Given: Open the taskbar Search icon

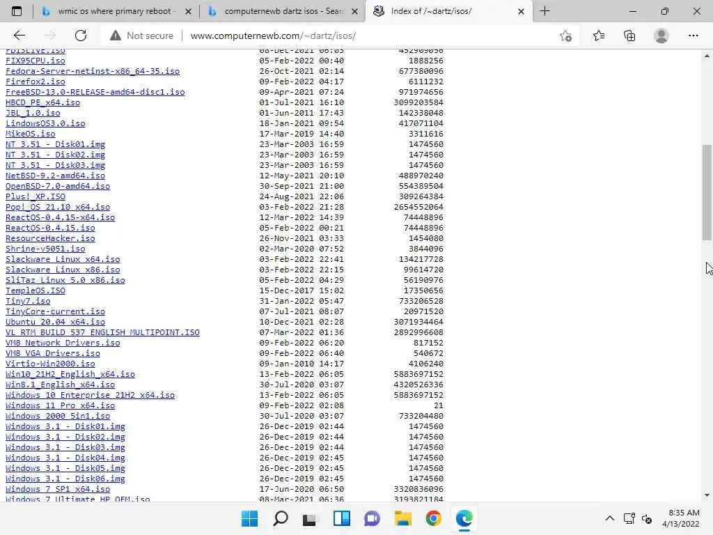Looking at the screenshot, I should pos(280,518).
